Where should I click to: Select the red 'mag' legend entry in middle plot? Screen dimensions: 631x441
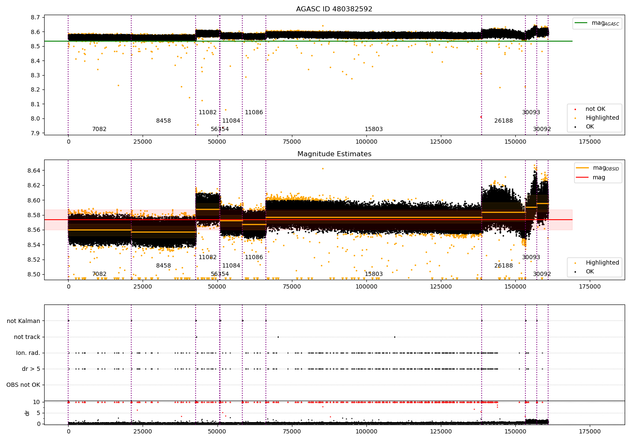point(591,178)
